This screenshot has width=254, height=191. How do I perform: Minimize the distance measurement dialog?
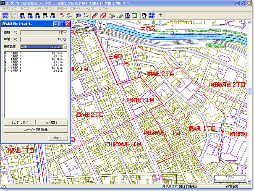[x=56, y=24]
